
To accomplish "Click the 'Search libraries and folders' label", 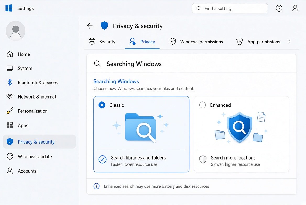I will click(138, 158).
